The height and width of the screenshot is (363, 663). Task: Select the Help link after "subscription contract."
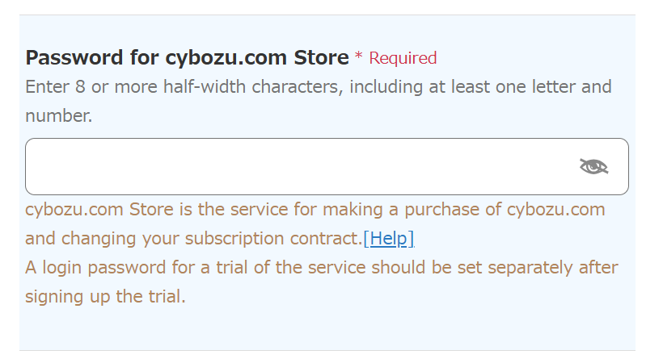click(389, 239)
